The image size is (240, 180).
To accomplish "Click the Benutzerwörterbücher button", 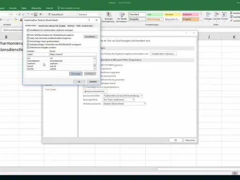I will 95,91.
